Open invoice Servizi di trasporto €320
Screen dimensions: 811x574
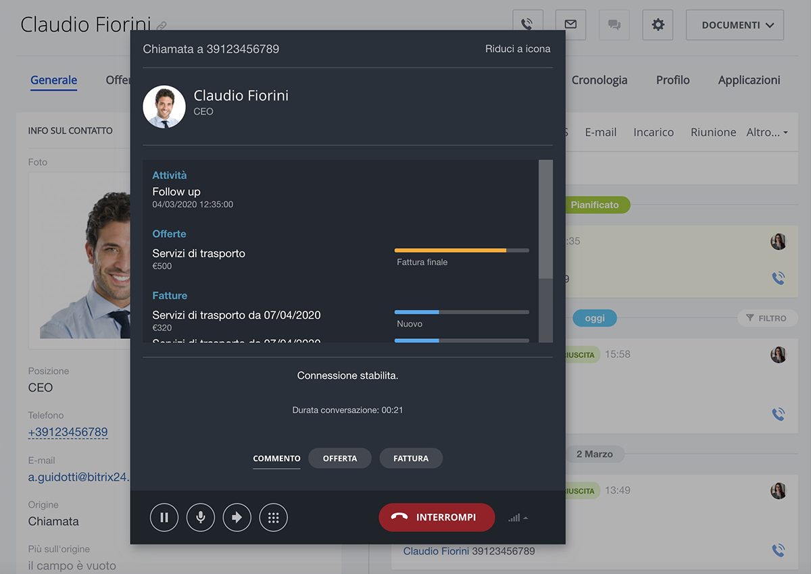pos(237,315)
